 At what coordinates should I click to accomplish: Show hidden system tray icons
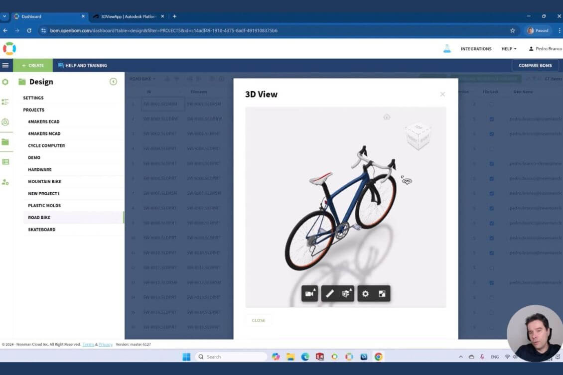pyautogui.click(x=461, y=357)
